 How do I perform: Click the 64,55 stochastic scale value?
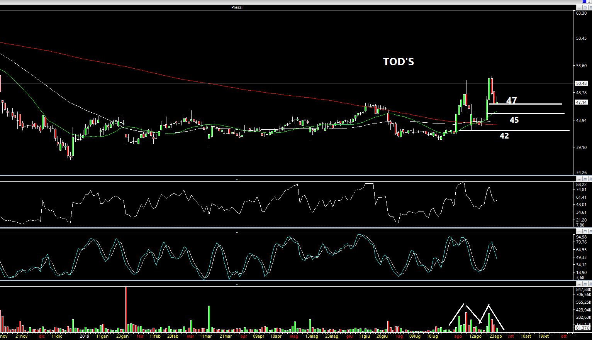click(581, 250)
